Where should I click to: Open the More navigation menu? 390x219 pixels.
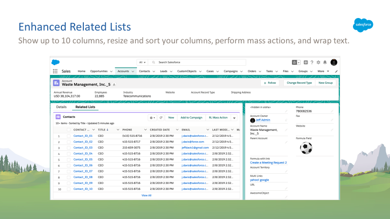pyautogui.click(x=323, y=71)
